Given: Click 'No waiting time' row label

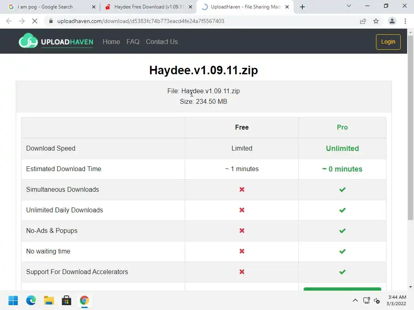Looking at the screenshot, I should point(48,251).
